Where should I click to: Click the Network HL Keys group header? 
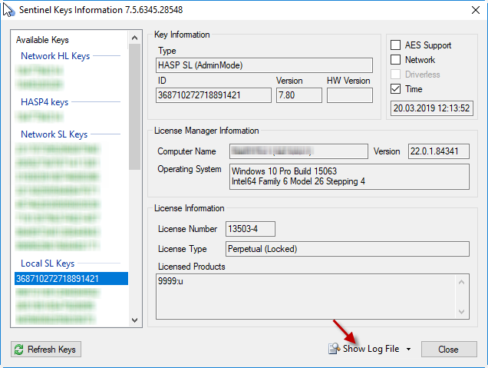click(55, 56)
